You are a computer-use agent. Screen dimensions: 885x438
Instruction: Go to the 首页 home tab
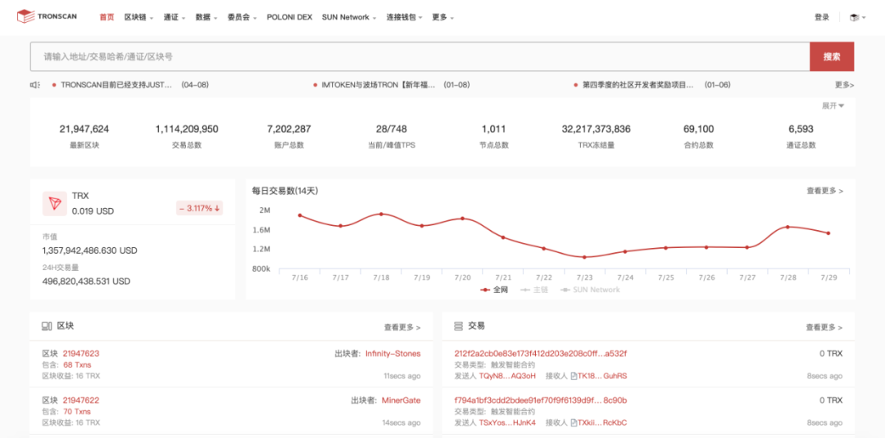click(107, 17)
